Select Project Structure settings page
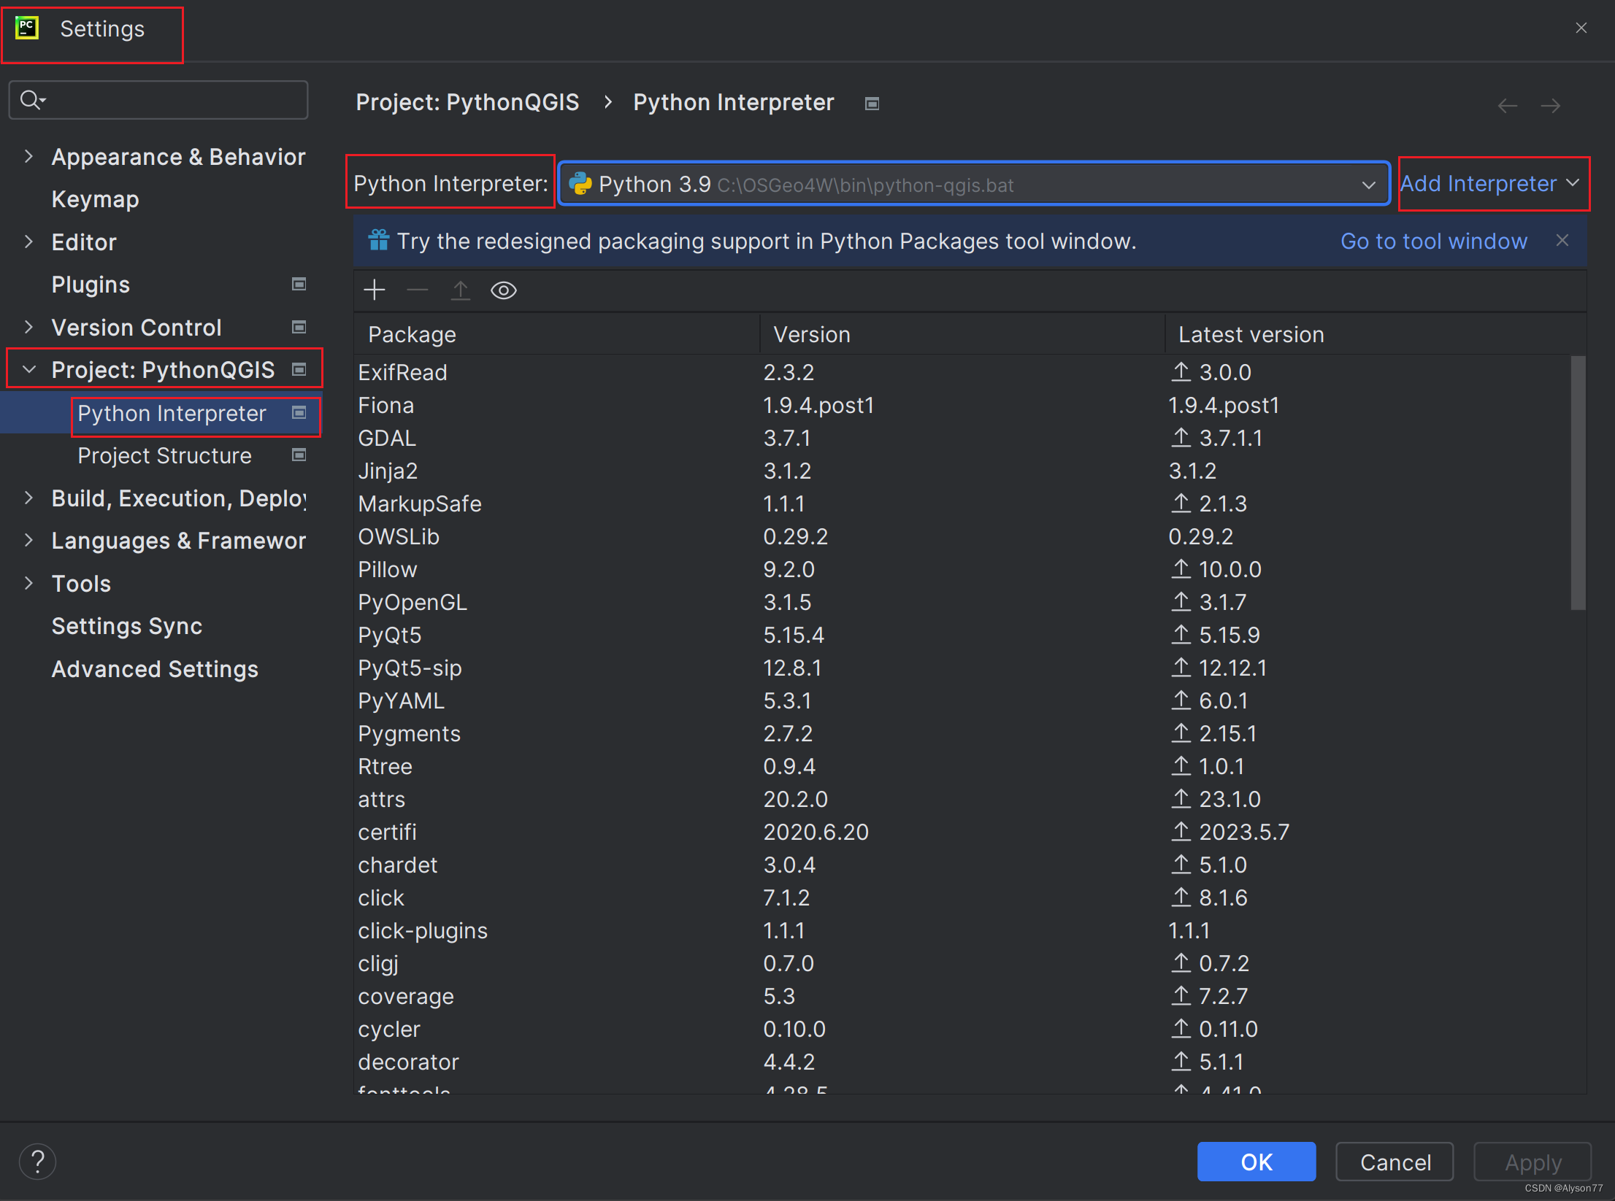This screenshot has width=1615, height=1201. coord(164,455)
